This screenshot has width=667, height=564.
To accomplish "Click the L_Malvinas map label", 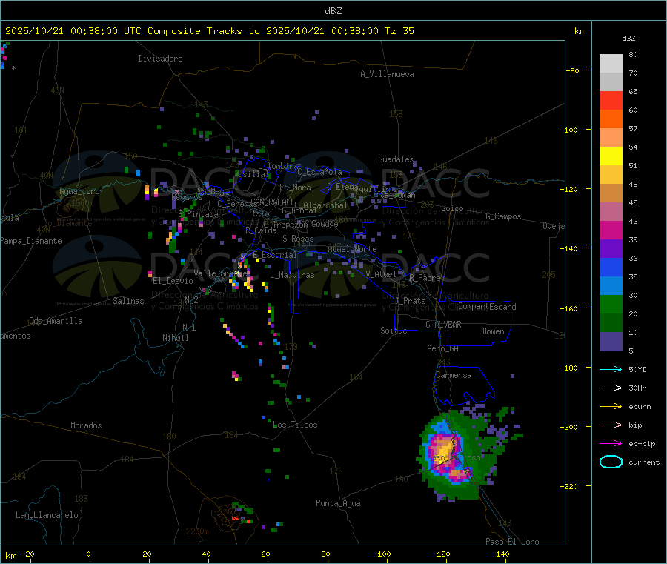I will (292, 275).
